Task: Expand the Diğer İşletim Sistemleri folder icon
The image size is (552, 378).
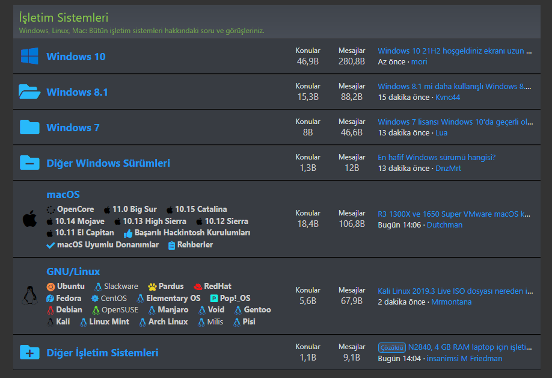Action: [29, 352]
